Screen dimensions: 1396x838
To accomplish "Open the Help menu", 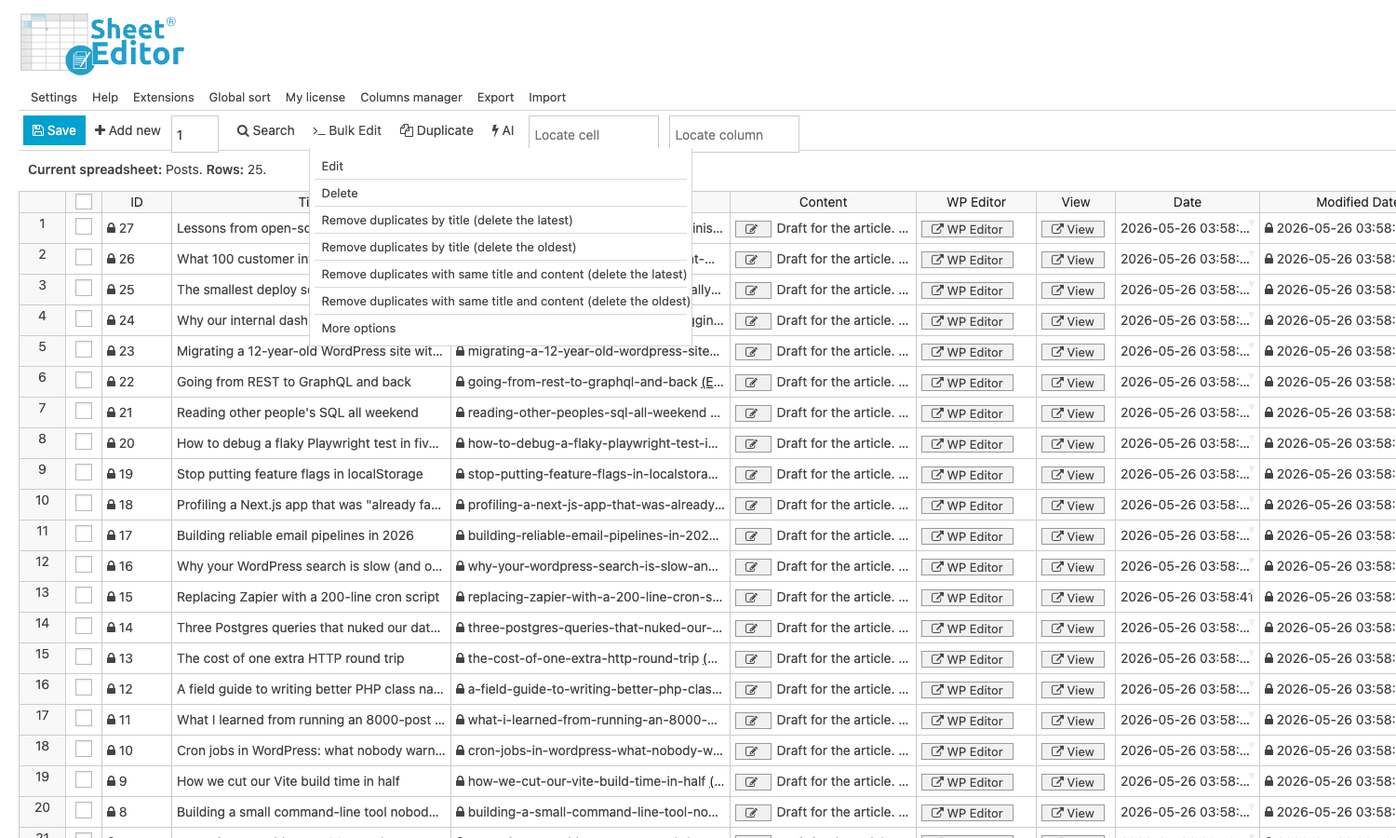I will pos(105,97).
